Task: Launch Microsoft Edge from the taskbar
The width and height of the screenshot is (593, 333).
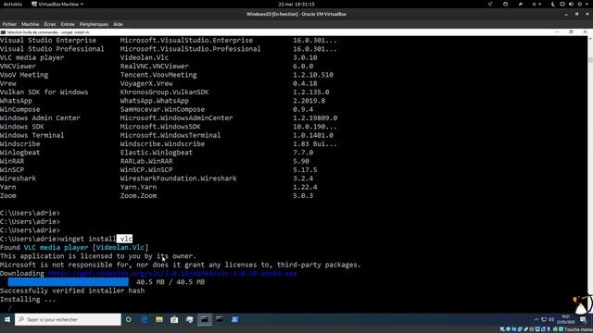Action: pyautogui.click(x=145, y=319)
